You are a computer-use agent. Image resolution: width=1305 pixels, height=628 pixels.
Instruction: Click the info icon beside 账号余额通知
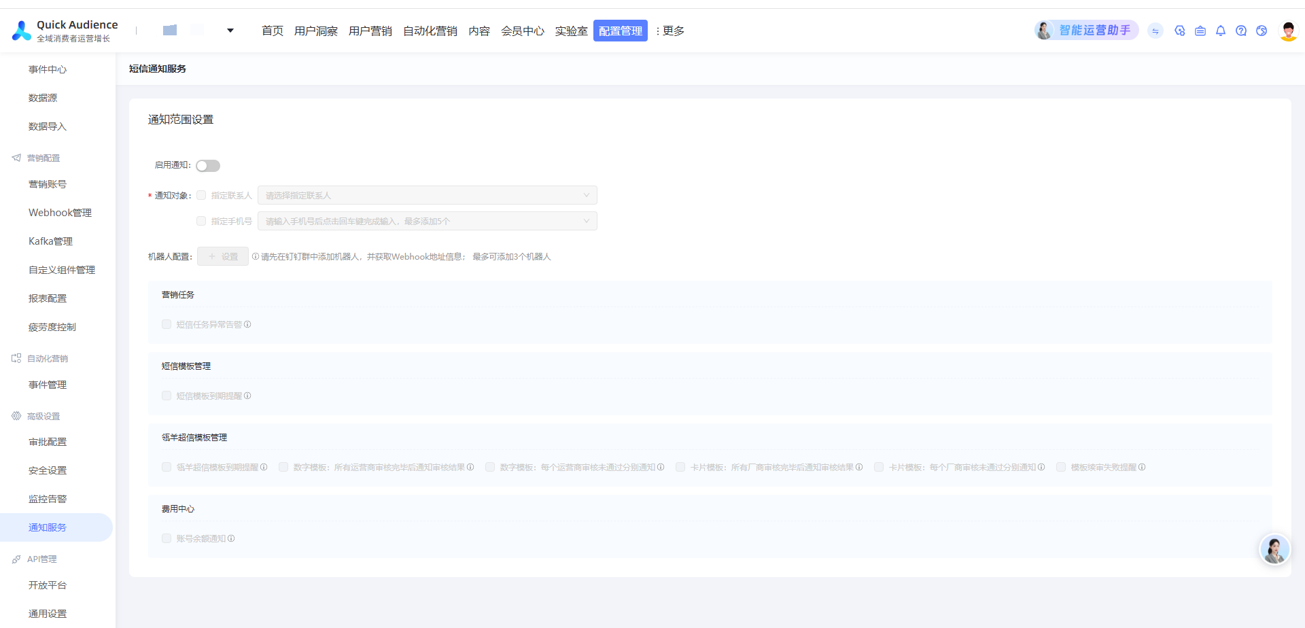231,539
